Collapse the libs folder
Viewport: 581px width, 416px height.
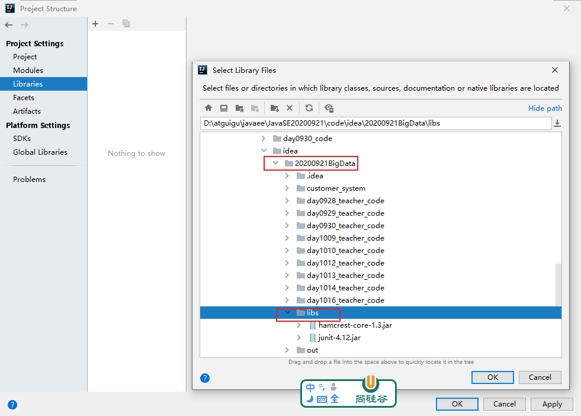pos(287,312)
